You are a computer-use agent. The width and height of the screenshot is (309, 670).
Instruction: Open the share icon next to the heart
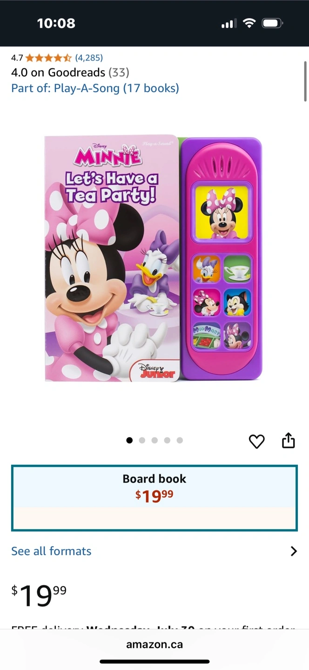pyautogui.click(x=289, y=440)
